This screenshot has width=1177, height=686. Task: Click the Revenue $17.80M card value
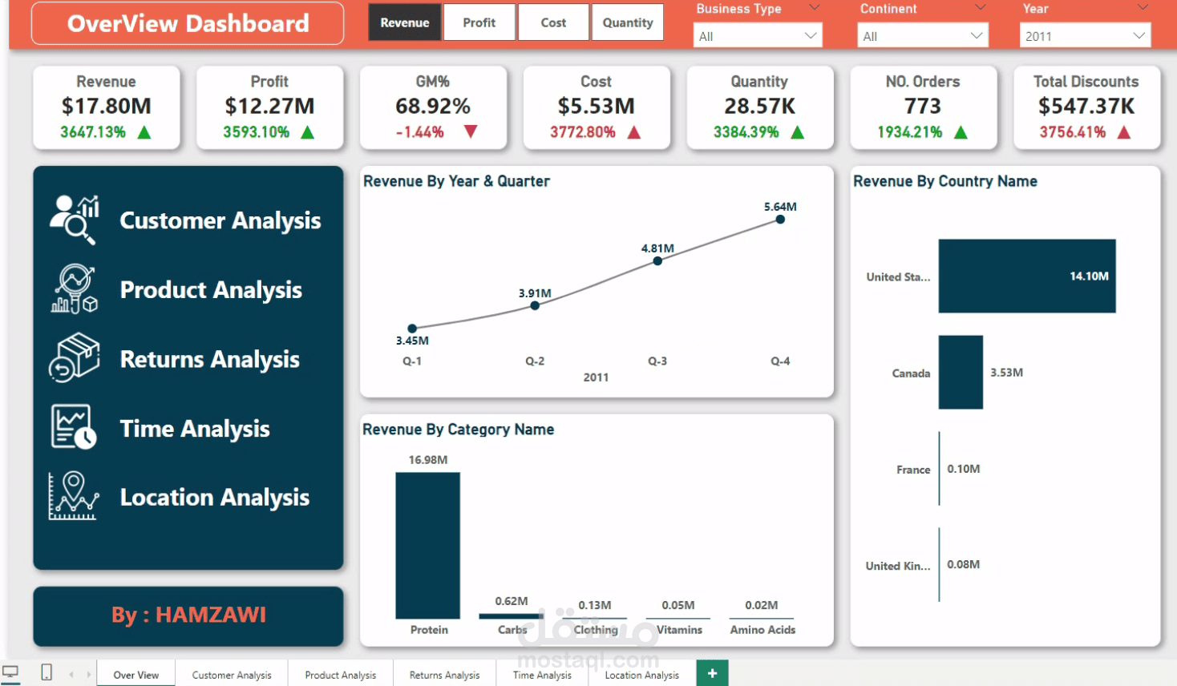coord(107,106)
